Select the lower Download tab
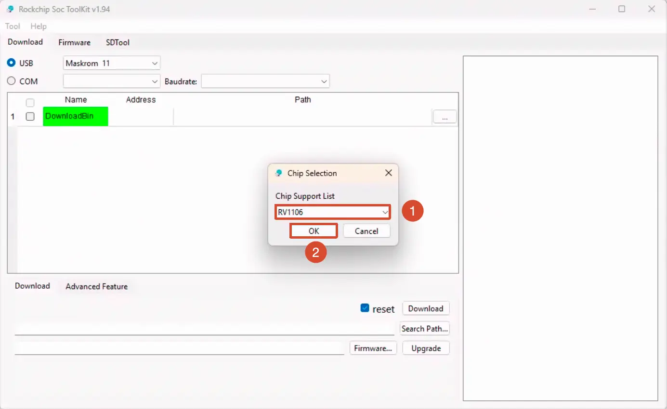The height and width of the screenshot is (409, 667). (x=32, y=286)
